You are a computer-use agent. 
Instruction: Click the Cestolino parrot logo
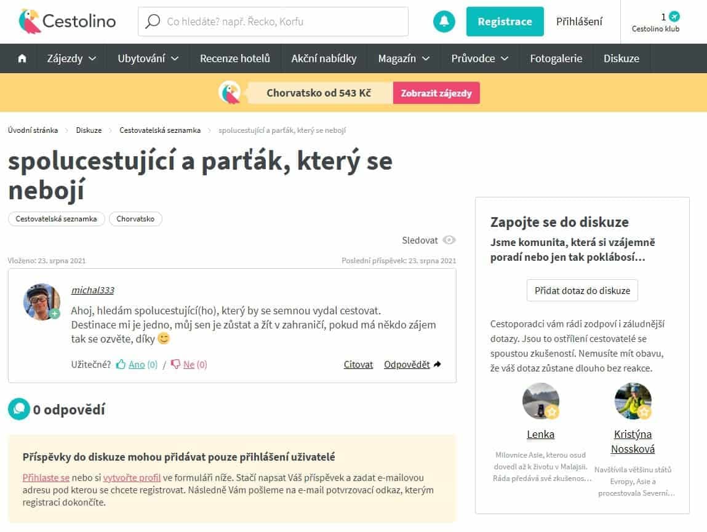66,21
